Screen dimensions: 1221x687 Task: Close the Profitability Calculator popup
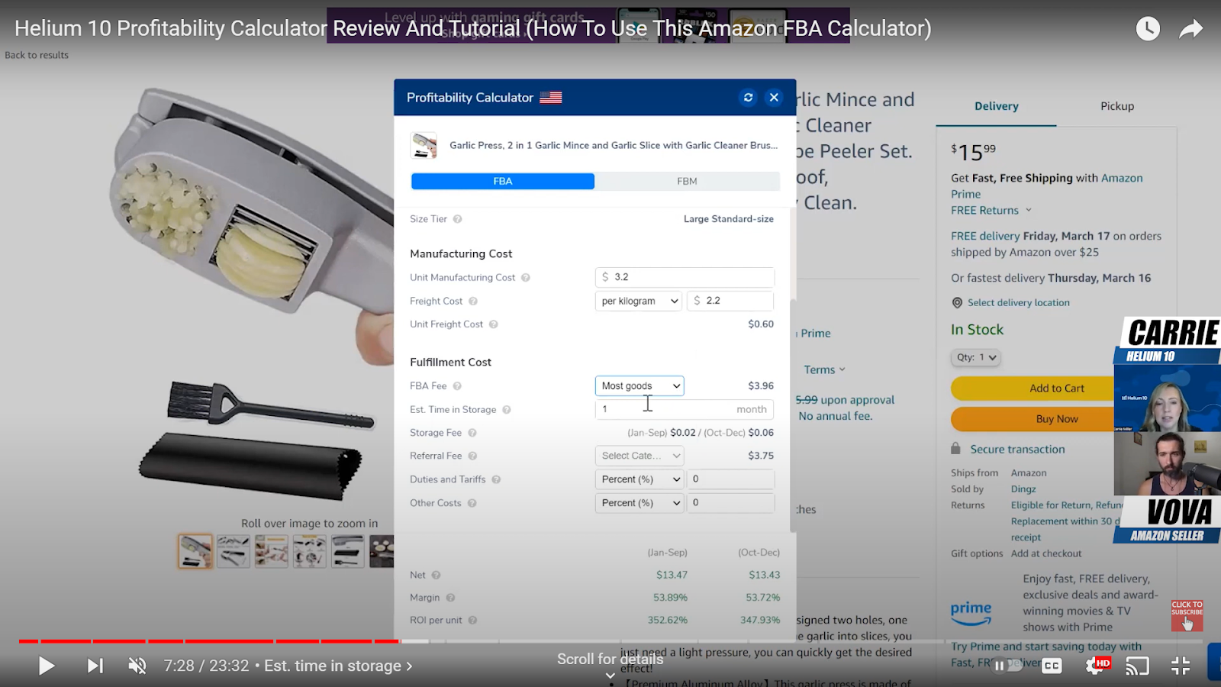pyautogui.click(x=774, y=97)
